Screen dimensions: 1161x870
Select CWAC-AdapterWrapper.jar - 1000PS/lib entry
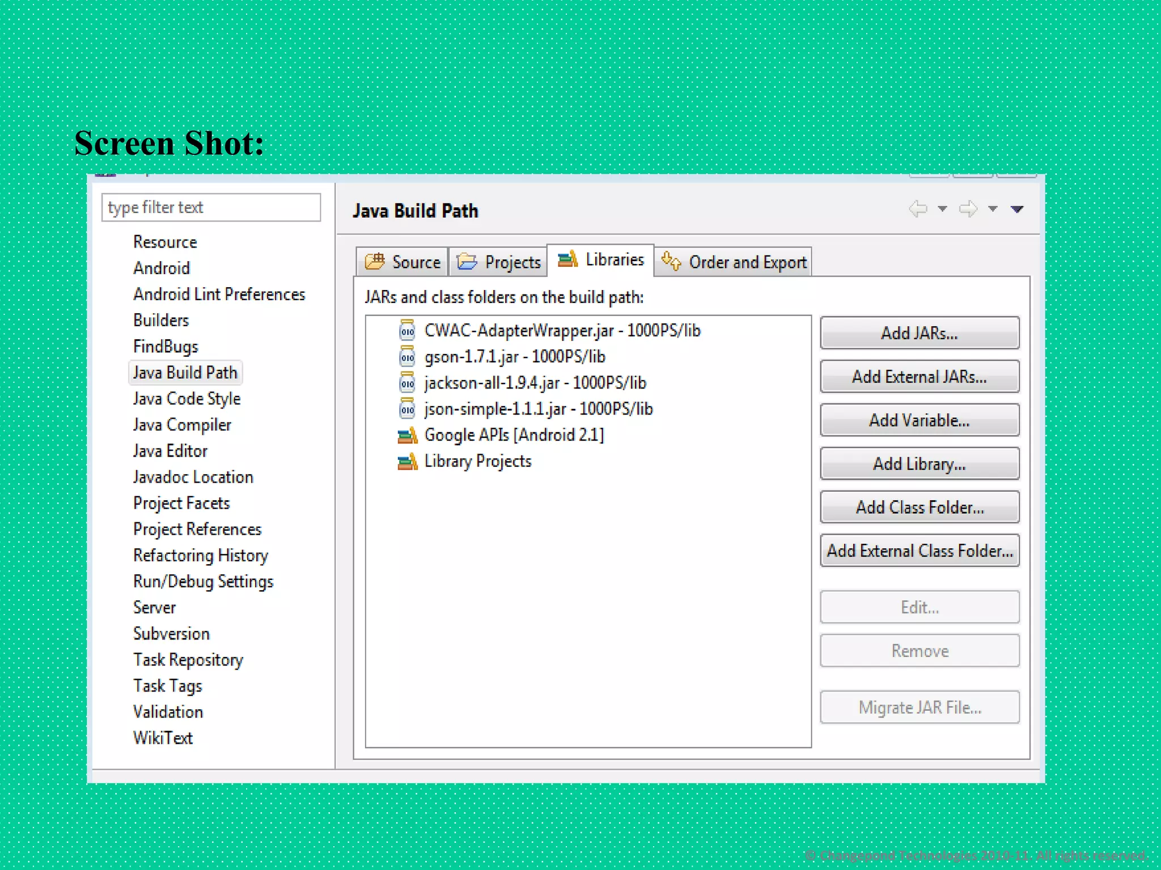click(x=562, y=330)
